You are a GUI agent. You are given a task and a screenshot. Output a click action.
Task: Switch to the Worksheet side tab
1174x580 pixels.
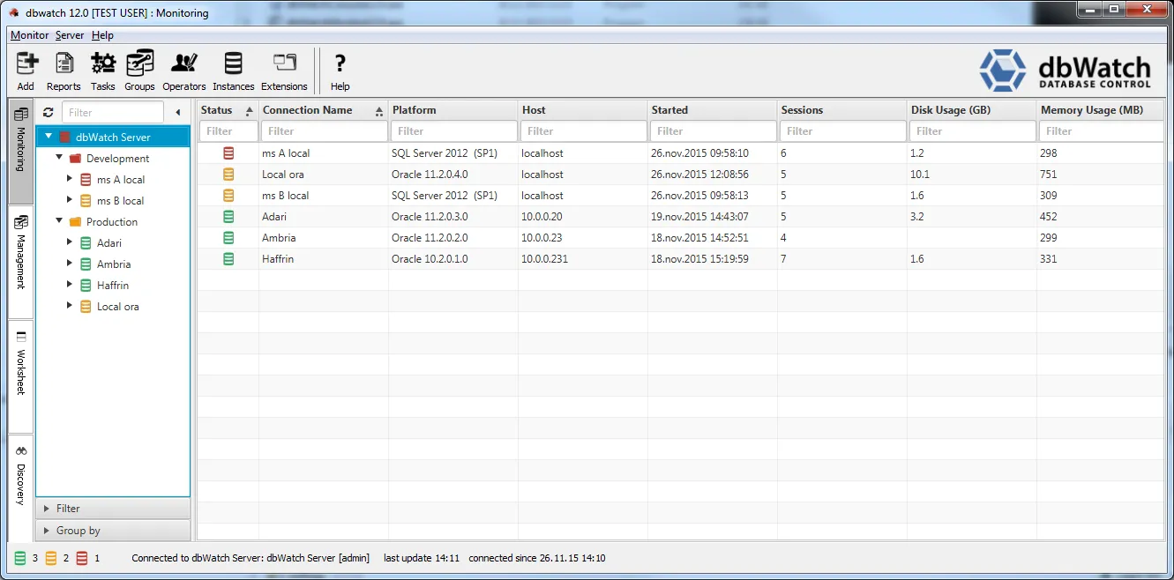click(x=21, y=376)
